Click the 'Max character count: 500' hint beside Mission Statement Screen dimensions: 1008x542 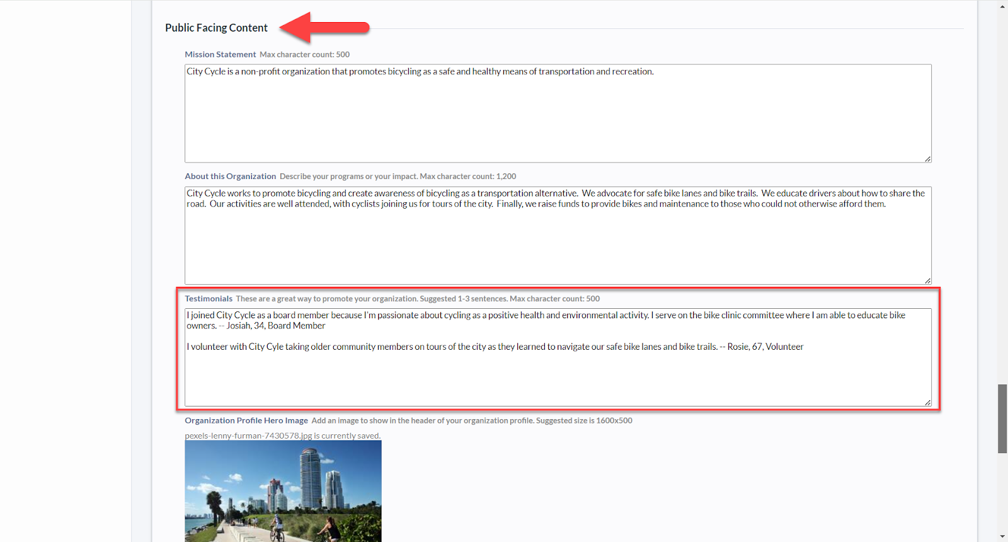(304, 55)
